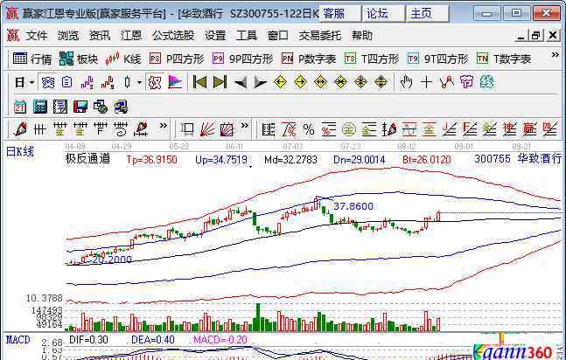Select the hand pan tool

coord(406,83)
